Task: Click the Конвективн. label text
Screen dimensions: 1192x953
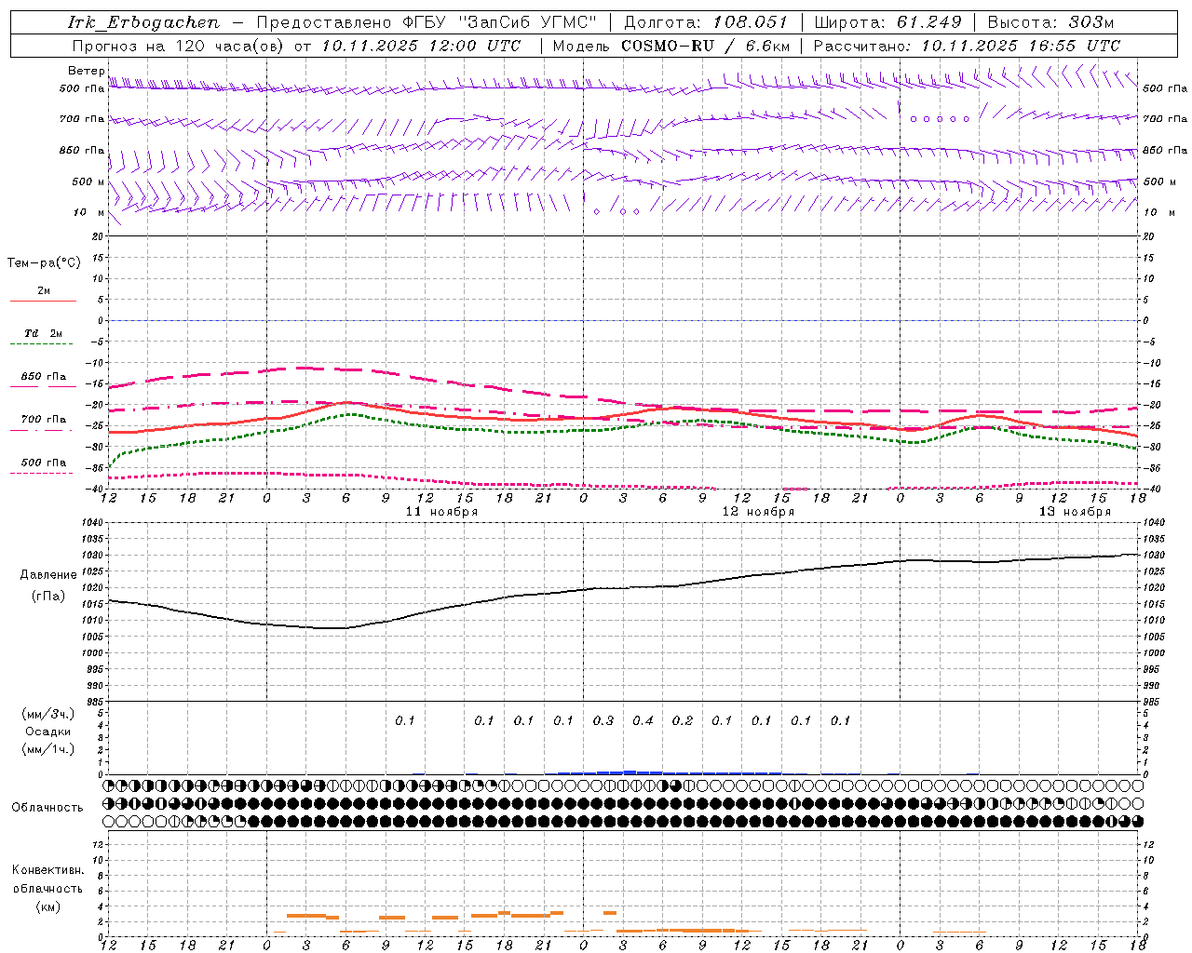Action: click(x=47, y=870)
